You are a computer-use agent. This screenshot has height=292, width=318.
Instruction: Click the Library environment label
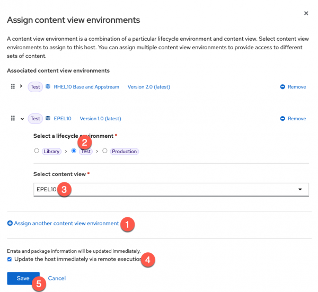point(51,151)
